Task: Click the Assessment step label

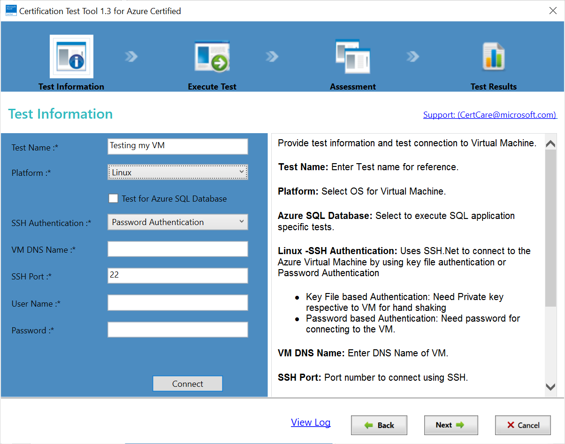Action: click(x=353, y=87)
